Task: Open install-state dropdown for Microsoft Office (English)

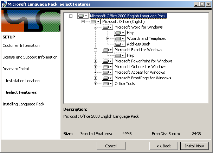Action: [x=95, y=22]
